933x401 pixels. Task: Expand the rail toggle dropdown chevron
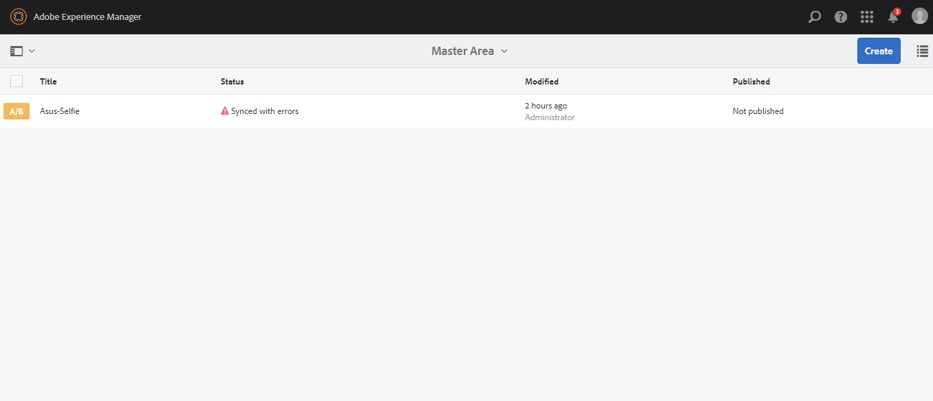(32, 51)
